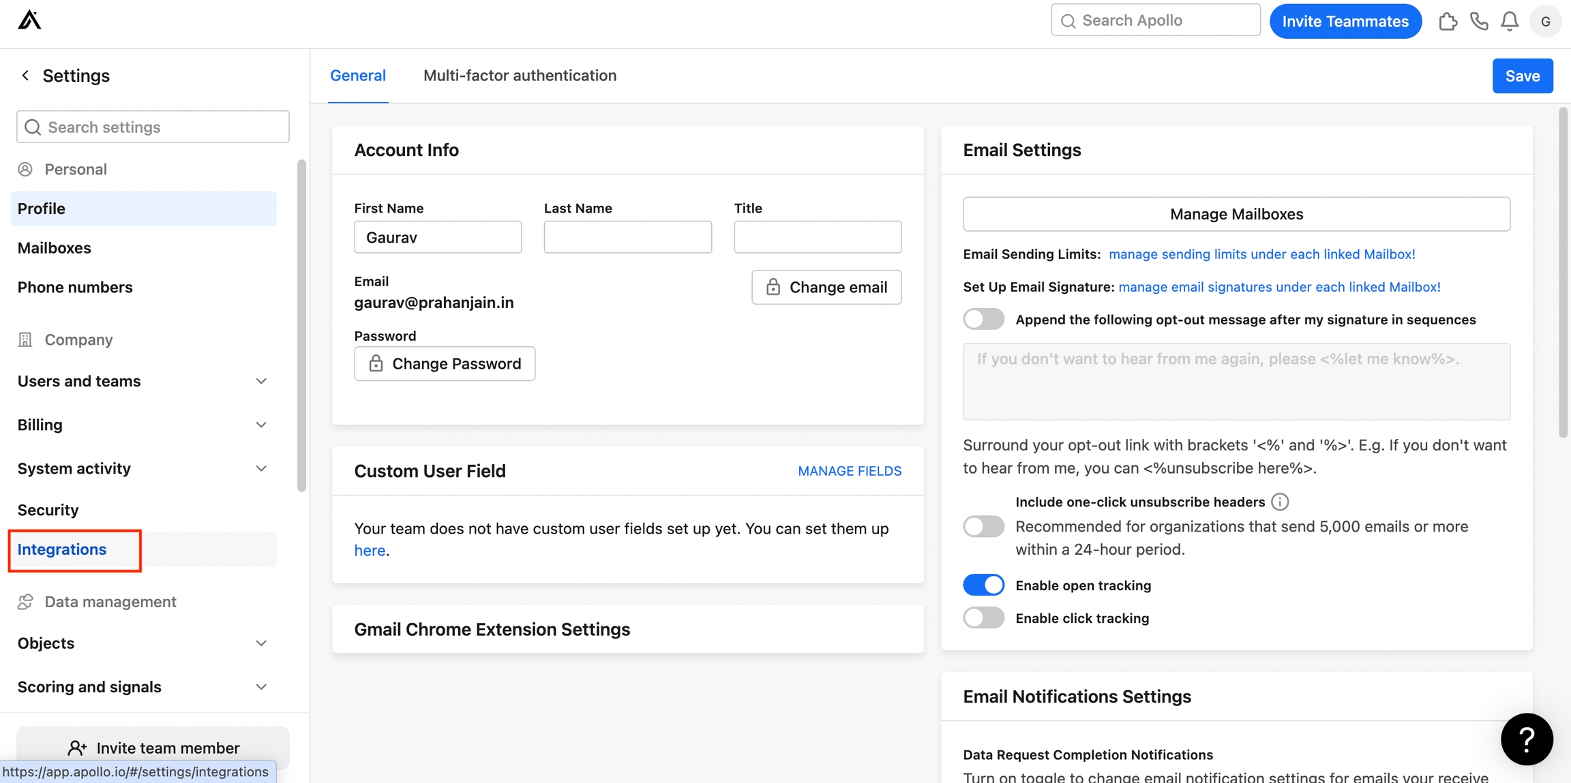Expand the Billing section
The width and height of the screenshot is (1571, 783).
(261, 425)
